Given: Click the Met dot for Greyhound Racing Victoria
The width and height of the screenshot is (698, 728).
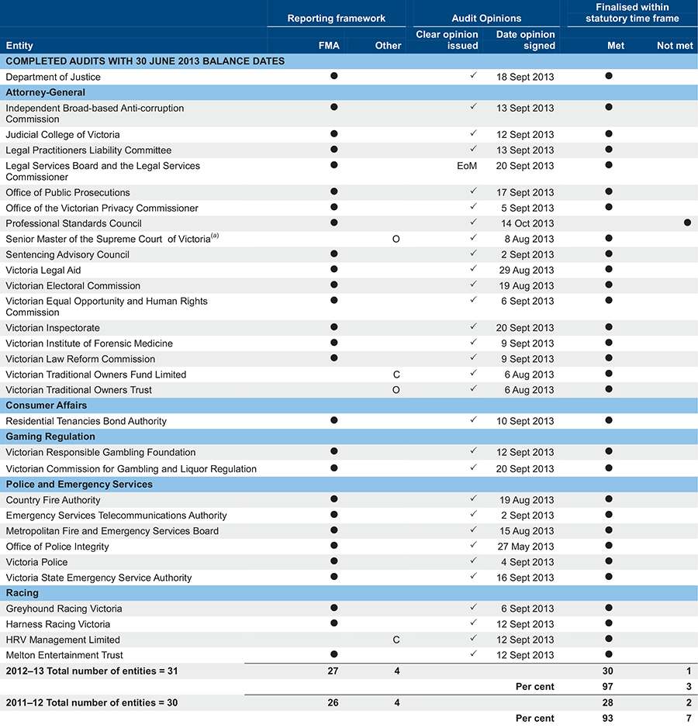Looking at the screenshot, I should coord(608,608).
